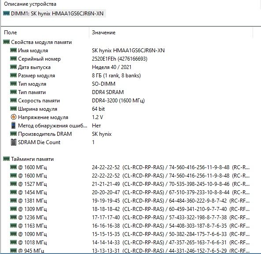Click the icon beside Дата выпуска
Screen dimensions: 261x254
coord(13,67)
